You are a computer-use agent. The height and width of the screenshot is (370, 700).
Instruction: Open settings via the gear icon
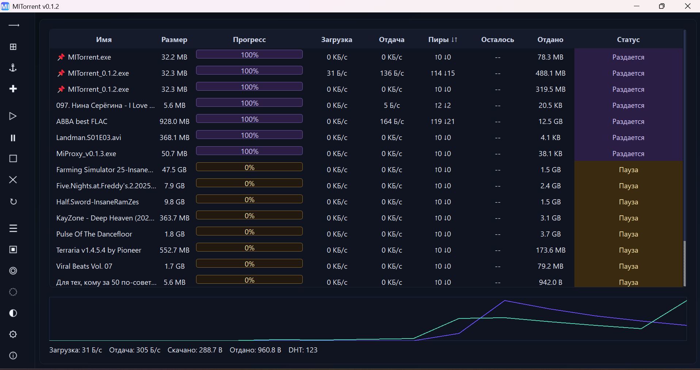13,335
